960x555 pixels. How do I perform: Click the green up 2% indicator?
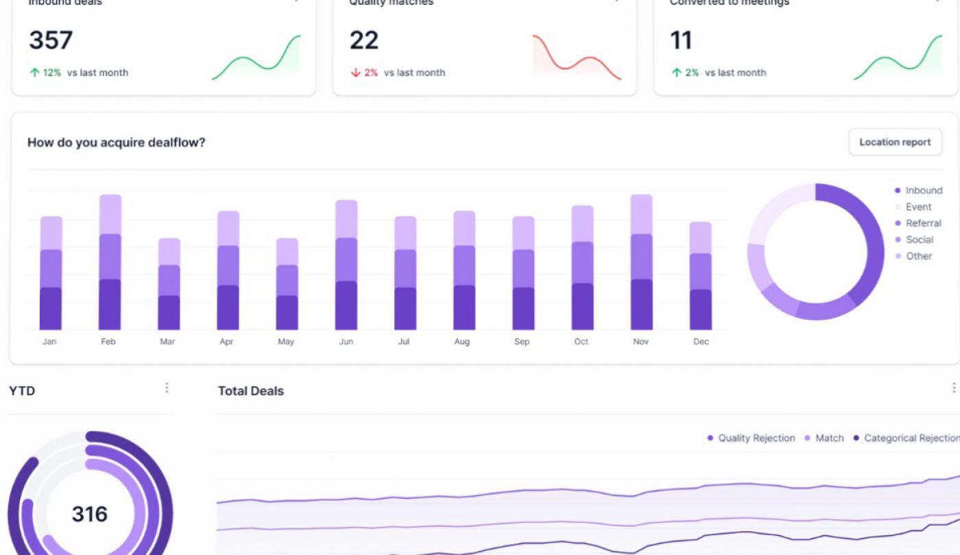(685, 73)
